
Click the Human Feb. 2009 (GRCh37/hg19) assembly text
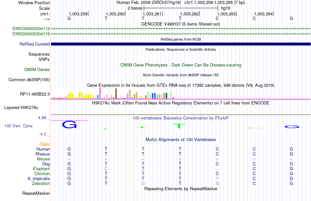pyautogui.click(x=149, y=3)
